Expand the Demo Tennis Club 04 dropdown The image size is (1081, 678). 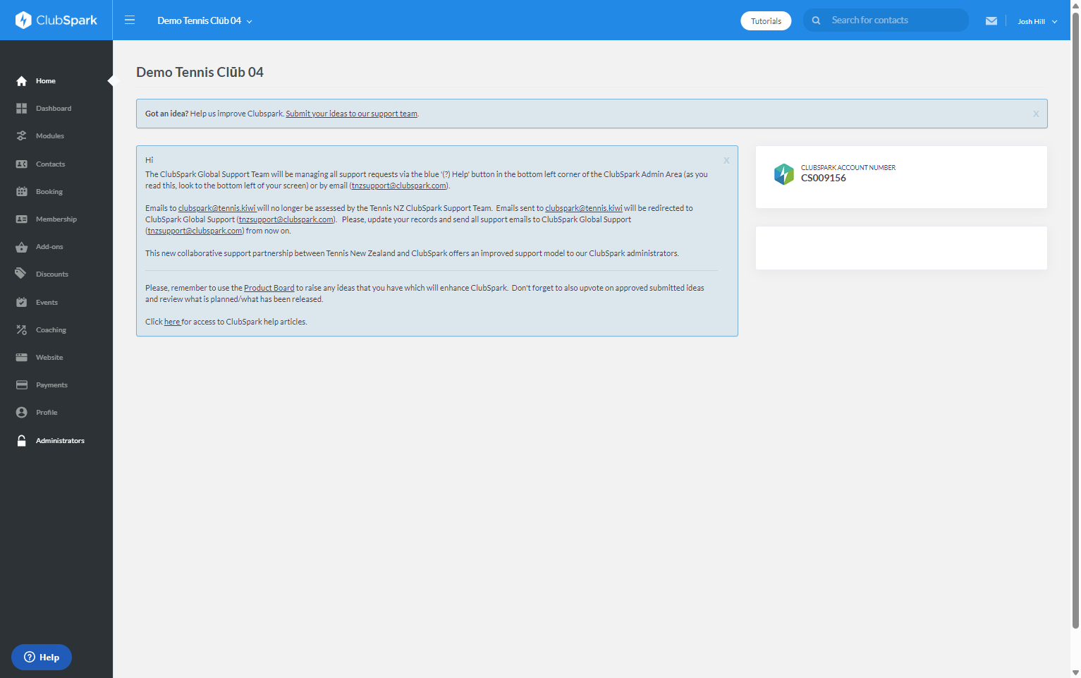[x=204, y=20]
